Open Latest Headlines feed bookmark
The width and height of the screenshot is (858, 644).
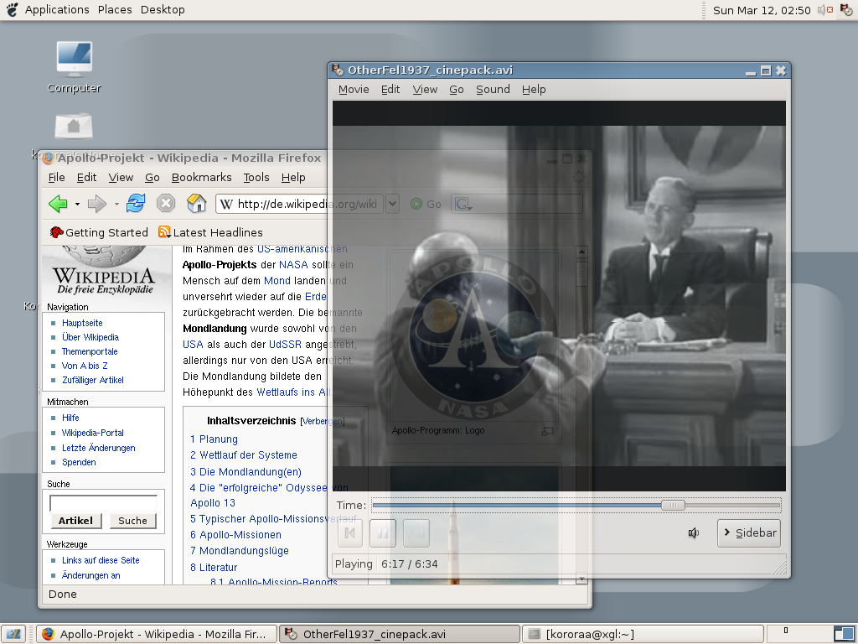210,232
